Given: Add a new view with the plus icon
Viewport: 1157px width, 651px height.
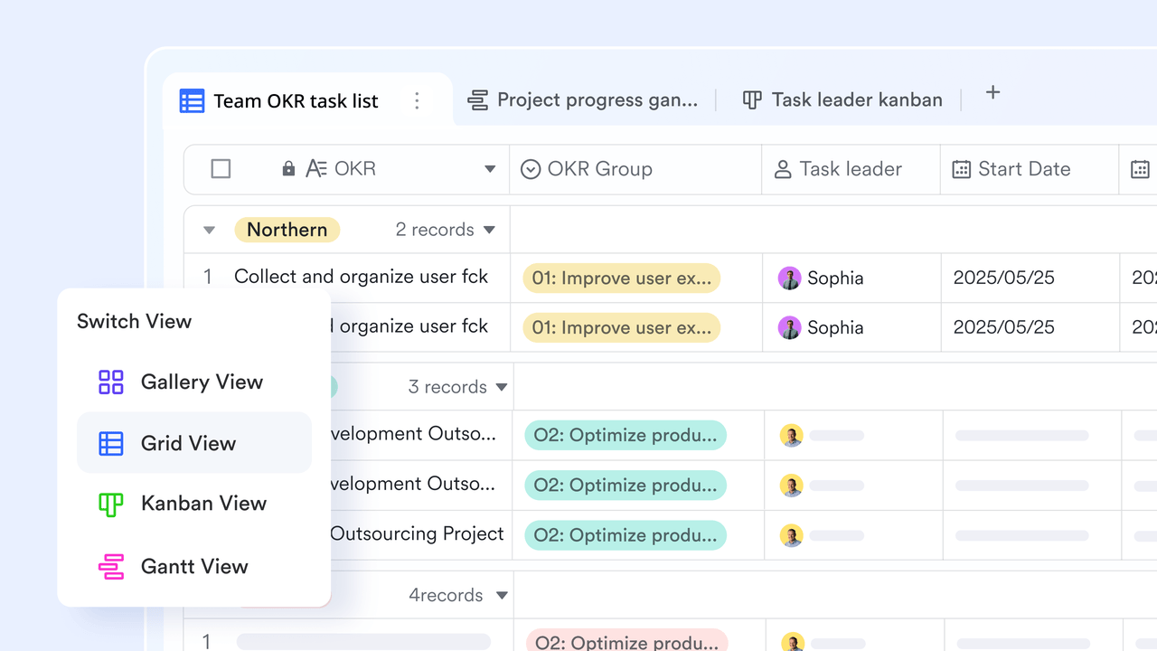Looking at the screenshot, I should 992,92.
